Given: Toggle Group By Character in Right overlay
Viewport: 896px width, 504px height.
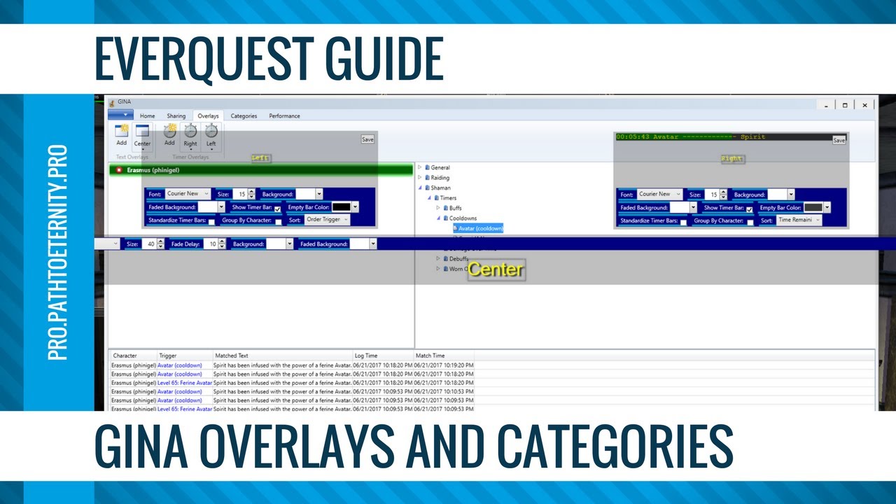Looking at the screenshot, I should (750, 222).
